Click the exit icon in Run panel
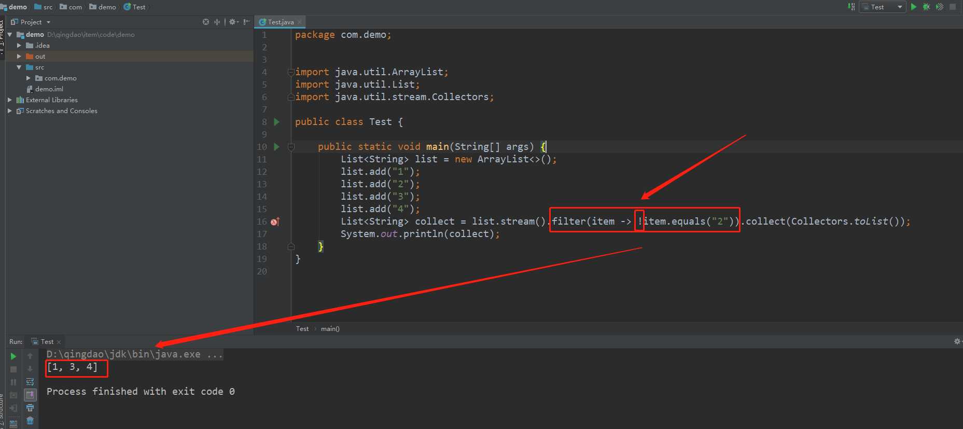This screenshot has height=429, width=963. coord(13,408)
